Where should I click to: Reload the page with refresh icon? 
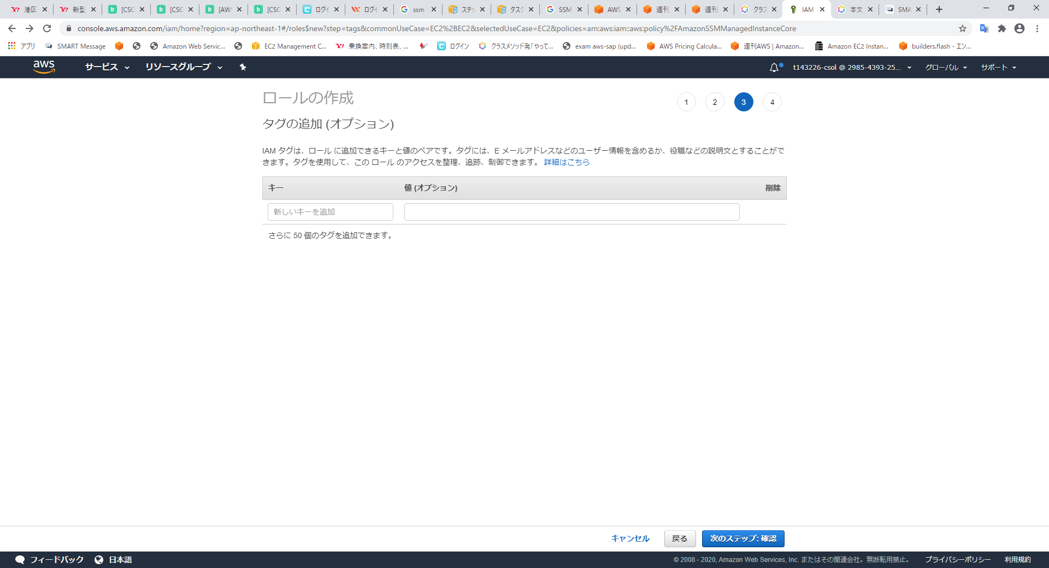(x=47, y=28)
